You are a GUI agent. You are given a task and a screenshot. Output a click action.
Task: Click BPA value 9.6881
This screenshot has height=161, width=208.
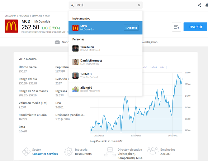point(60,107)
